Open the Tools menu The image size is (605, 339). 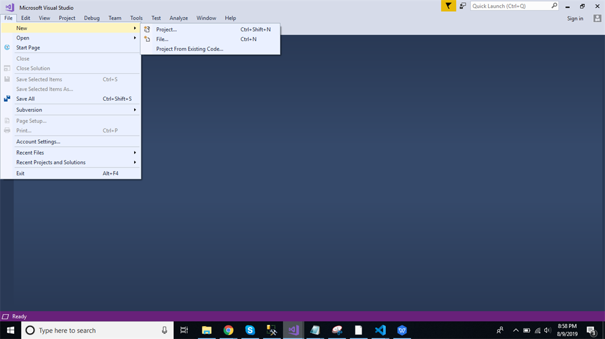pos(136,18)
